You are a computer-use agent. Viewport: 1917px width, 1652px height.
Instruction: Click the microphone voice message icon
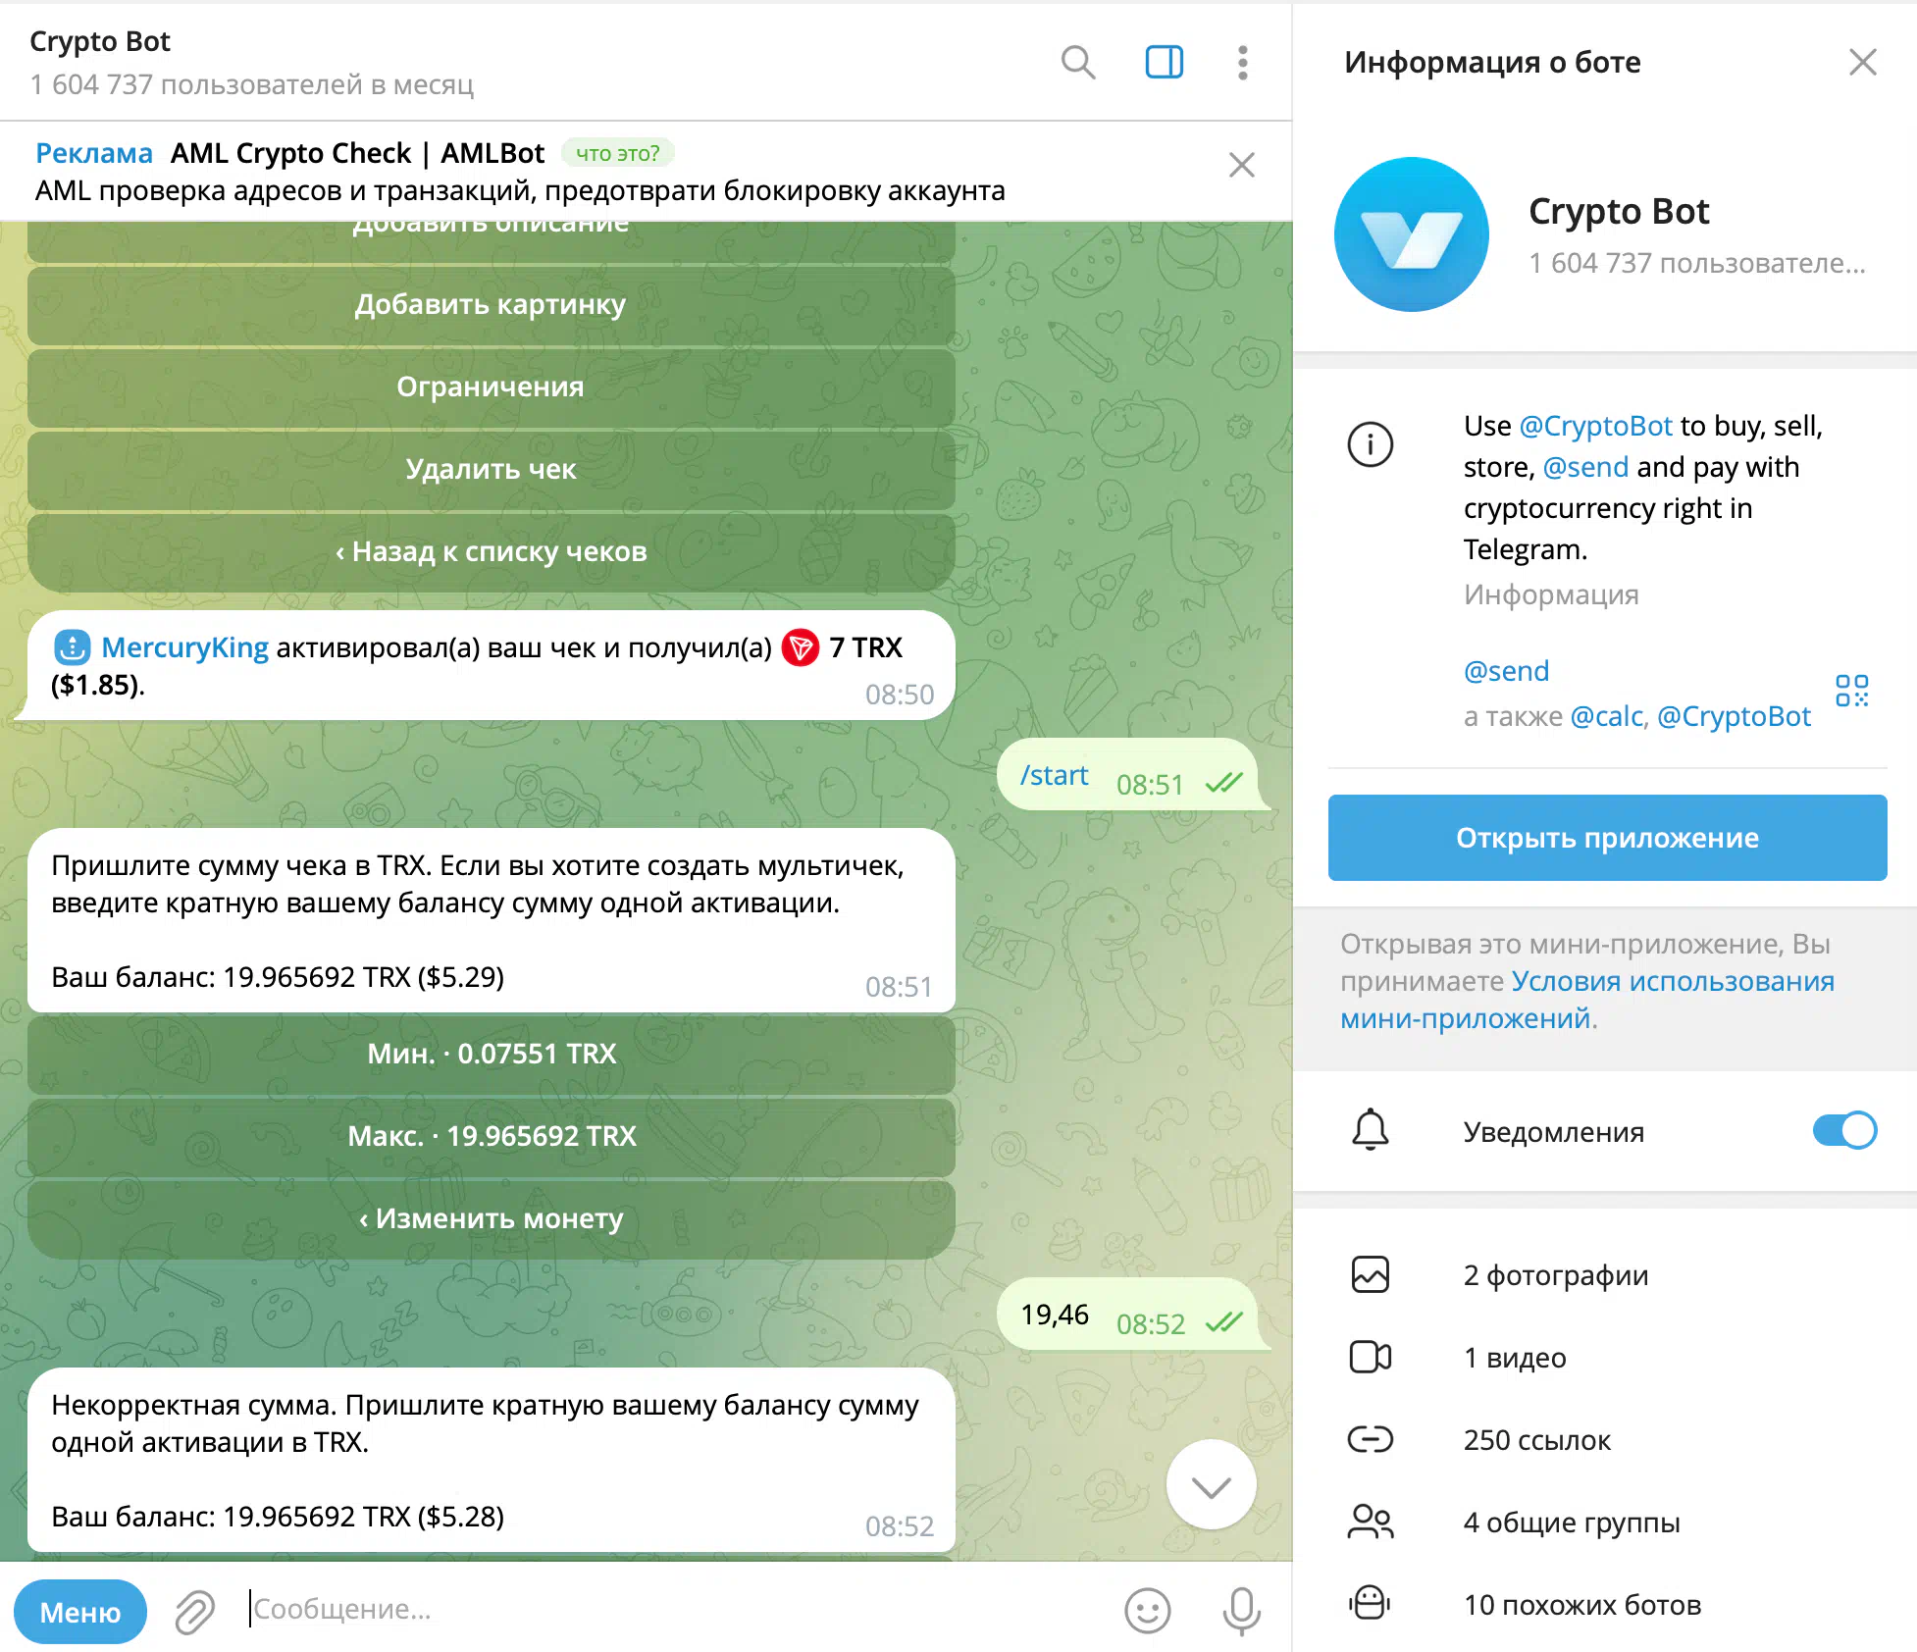[1241, 1610]
